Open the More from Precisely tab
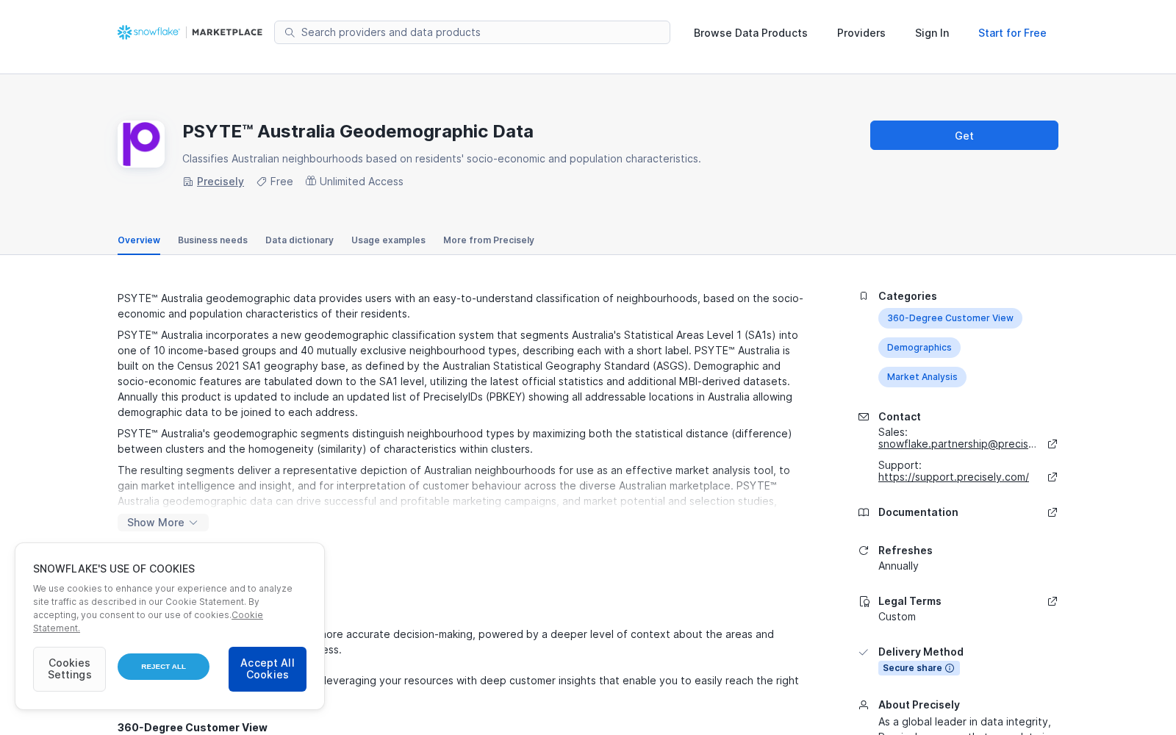Image resolution: width=1176 pixels, height=735 pixels. point(489,240)
